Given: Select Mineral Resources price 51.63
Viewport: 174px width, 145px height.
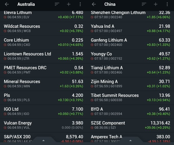Looking at the screenshot, I should (x=78, y=82).
